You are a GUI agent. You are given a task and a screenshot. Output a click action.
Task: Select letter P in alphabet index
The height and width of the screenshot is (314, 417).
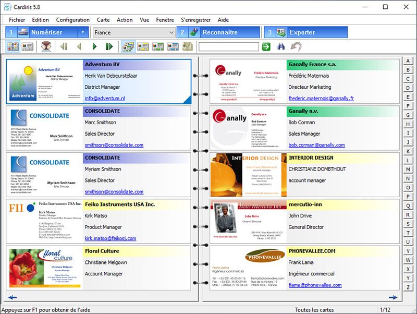pos(408,197)
